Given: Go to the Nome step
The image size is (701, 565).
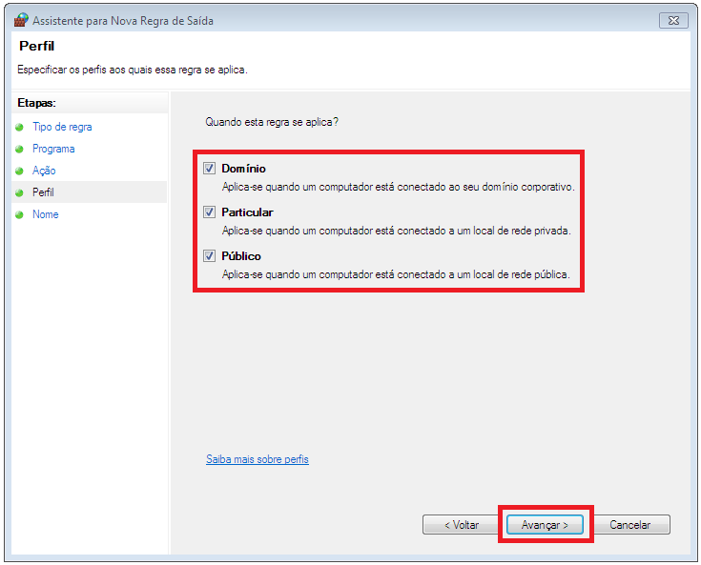Looking at the screenshot, I should coord(46,214).
